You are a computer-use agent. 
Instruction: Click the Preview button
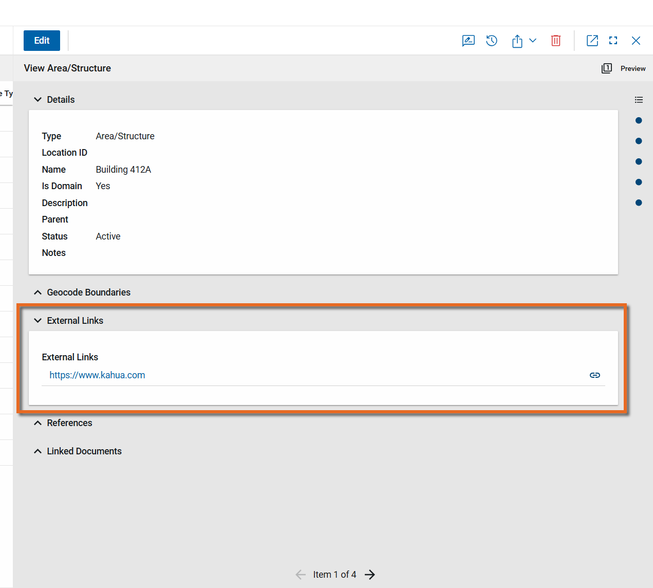[624, 68]
